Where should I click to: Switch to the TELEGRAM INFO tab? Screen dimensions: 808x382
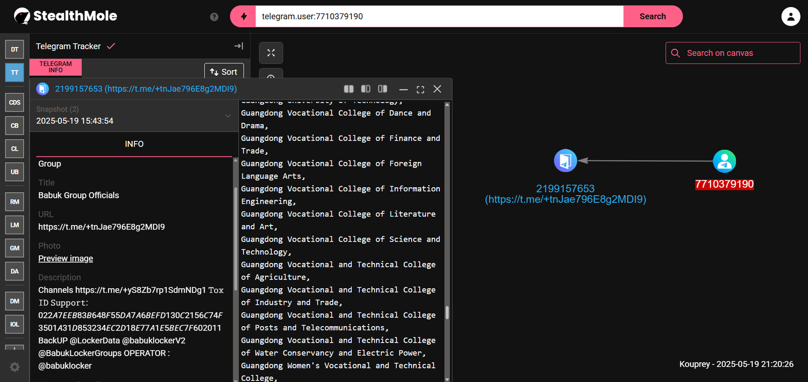pyautogui.click(x=56, y=67)
